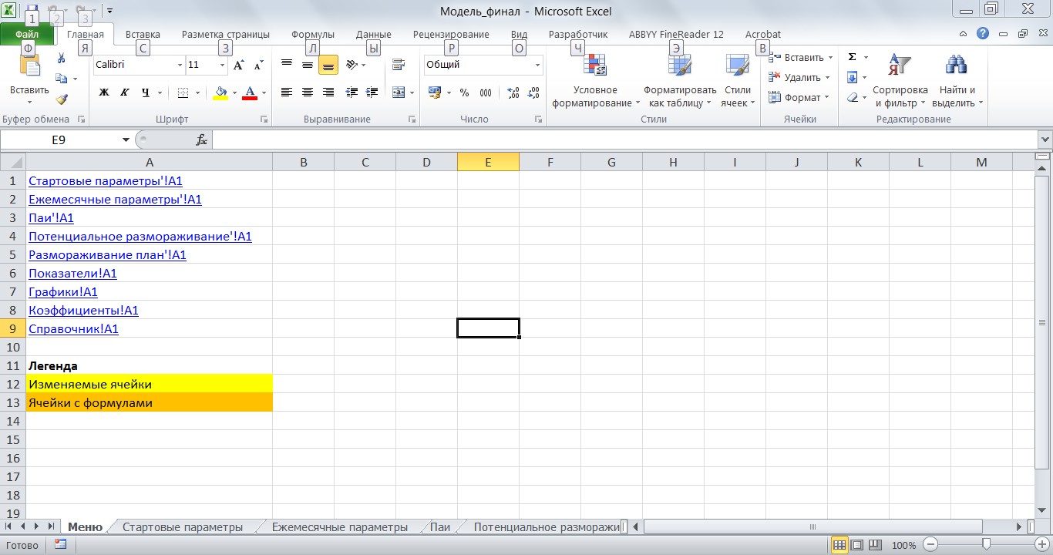Decrease indent in the alignment group
This screenshot has height=555, width=1053.
(352, 92)
